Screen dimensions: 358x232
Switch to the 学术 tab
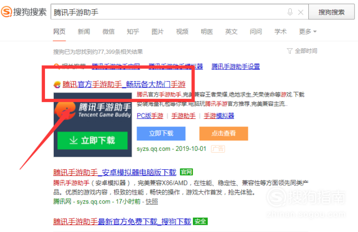[280, 31]
